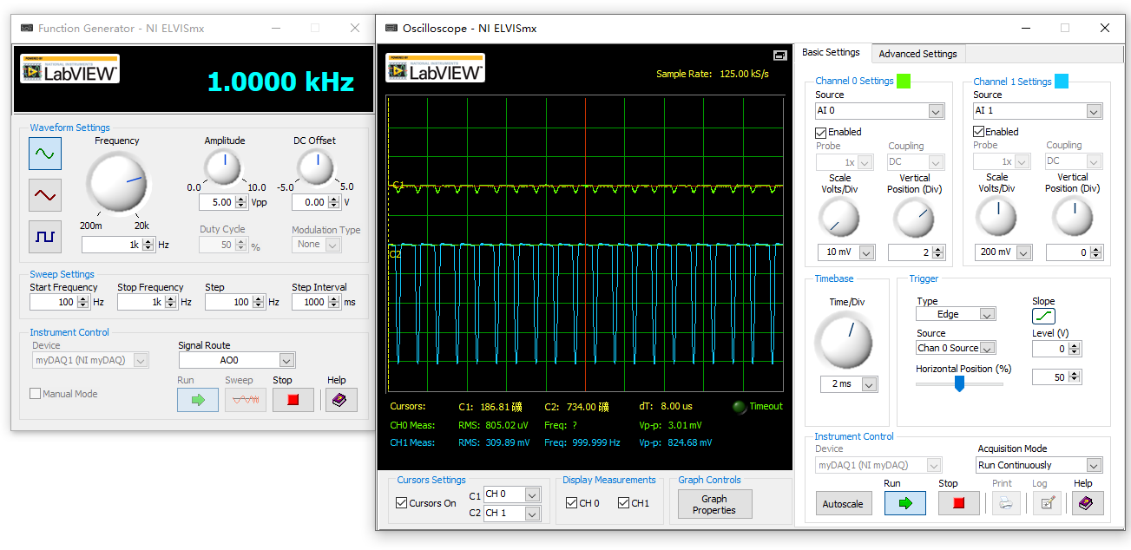Switch to Advanced Settings tab
The height and width of the screenshot is (550, 1131).
(917, 54)
